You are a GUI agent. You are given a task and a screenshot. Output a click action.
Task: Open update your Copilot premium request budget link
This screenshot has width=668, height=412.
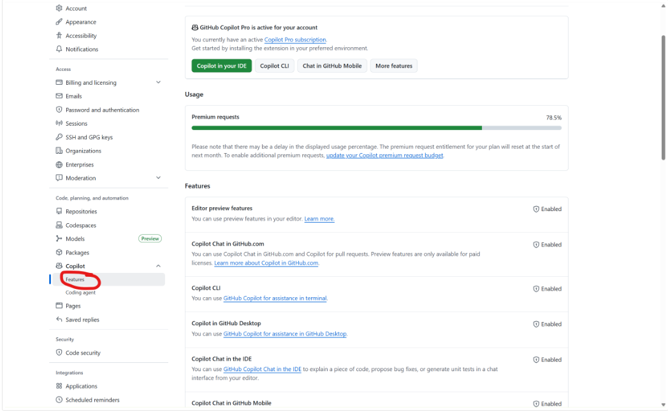[384, 156]
